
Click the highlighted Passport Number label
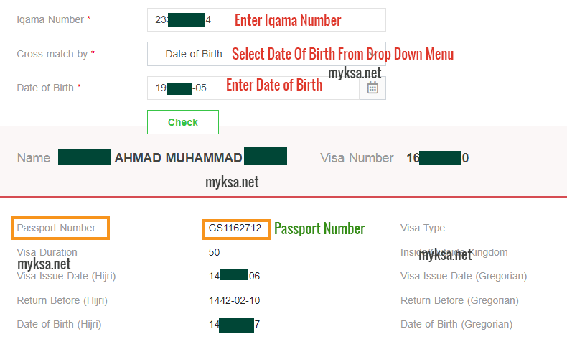(57, 228)
